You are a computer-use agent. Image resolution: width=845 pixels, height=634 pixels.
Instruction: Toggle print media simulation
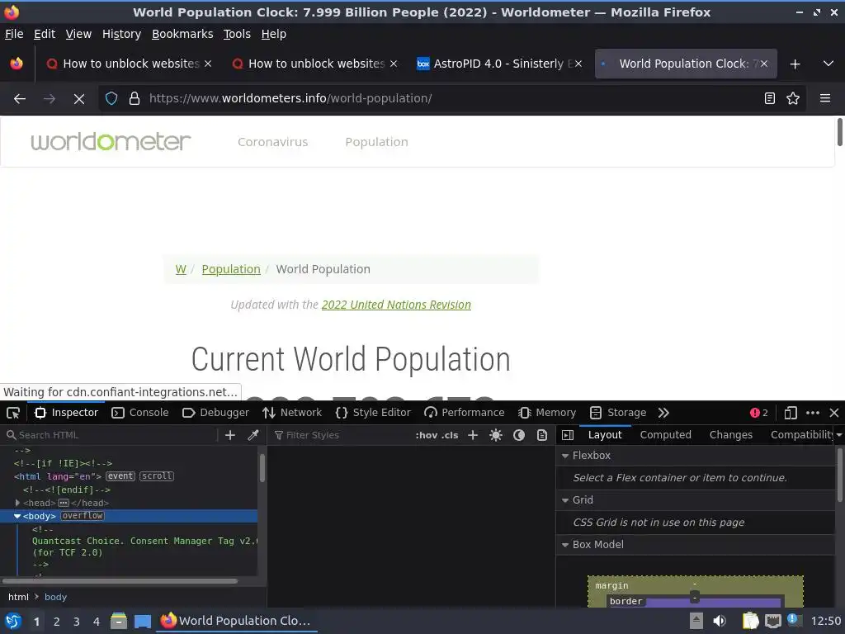click(x=542, y=435)
